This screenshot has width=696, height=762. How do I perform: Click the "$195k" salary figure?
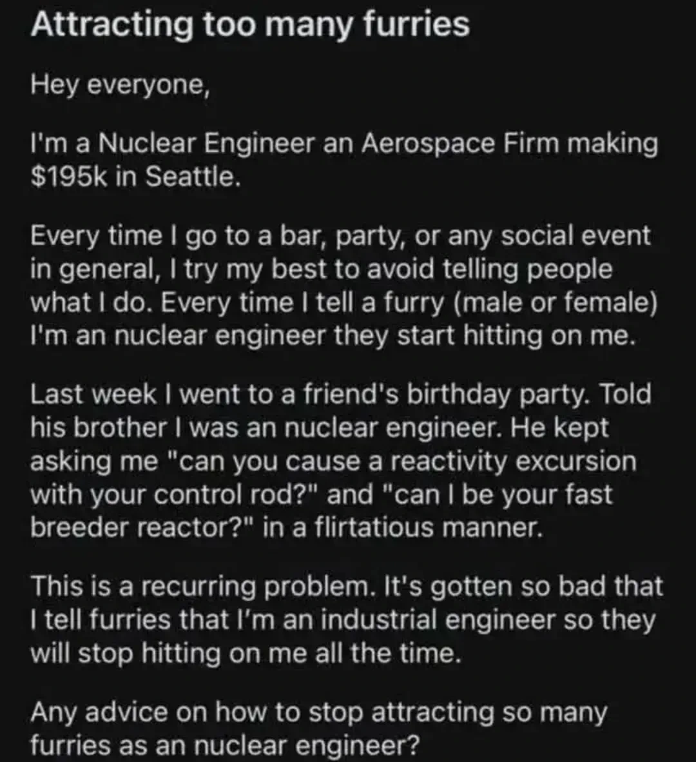(67, 177)
